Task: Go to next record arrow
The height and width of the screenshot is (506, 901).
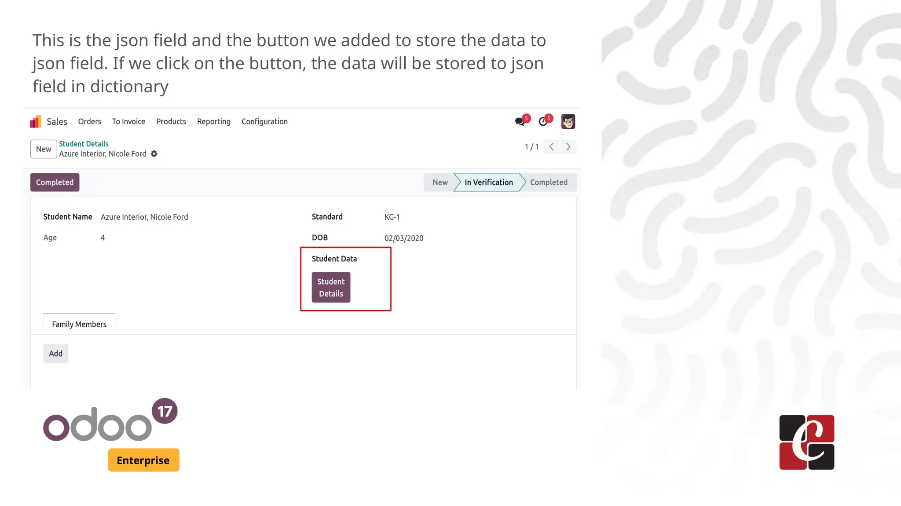Action: 568,147
